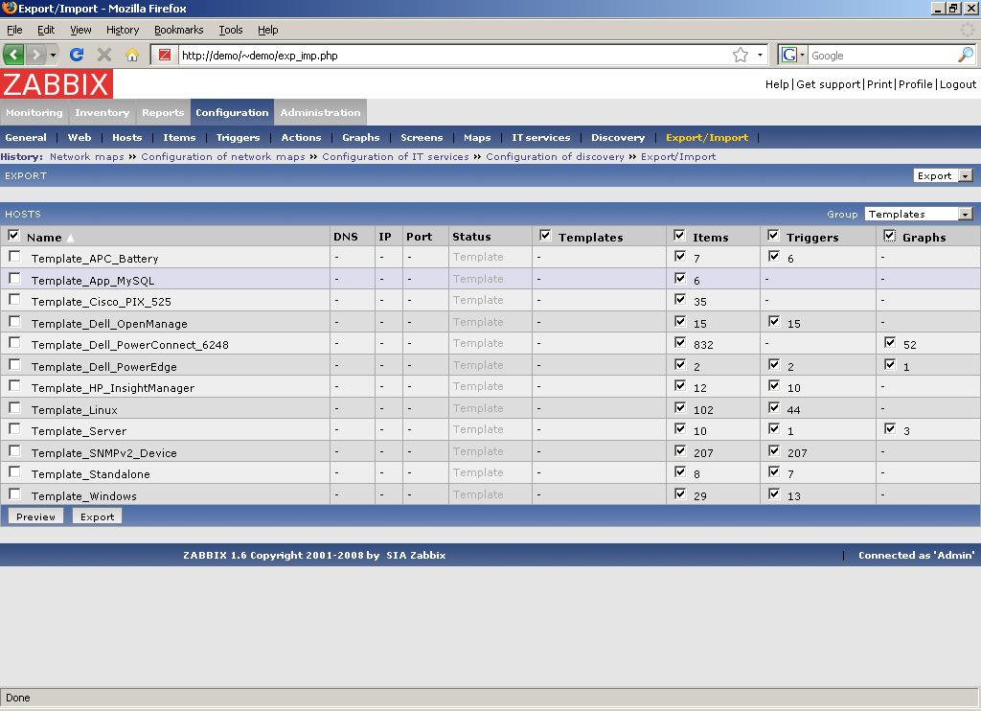Switch to the Monitoring tab
The width and height of the screenshot is (981, 711).
click(34, 113)
